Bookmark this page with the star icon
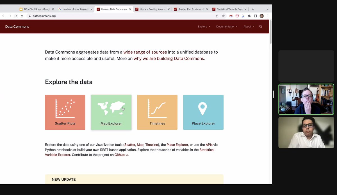337x195 pixels. (x=223, y=16)
